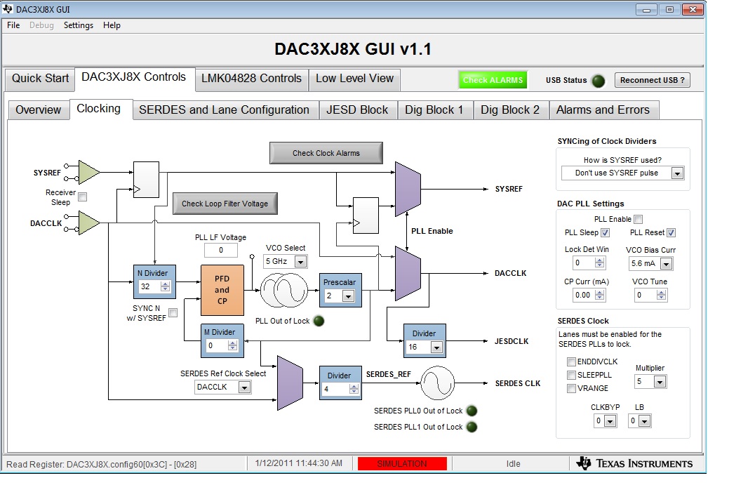
Task: Open the VCO Select dropdown
Action: tap(300, 262)
